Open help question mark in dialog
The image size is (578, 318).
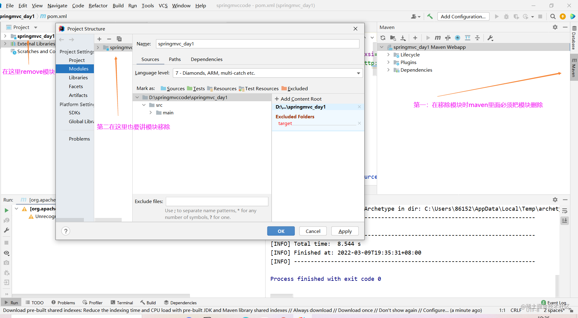point(66,231)
